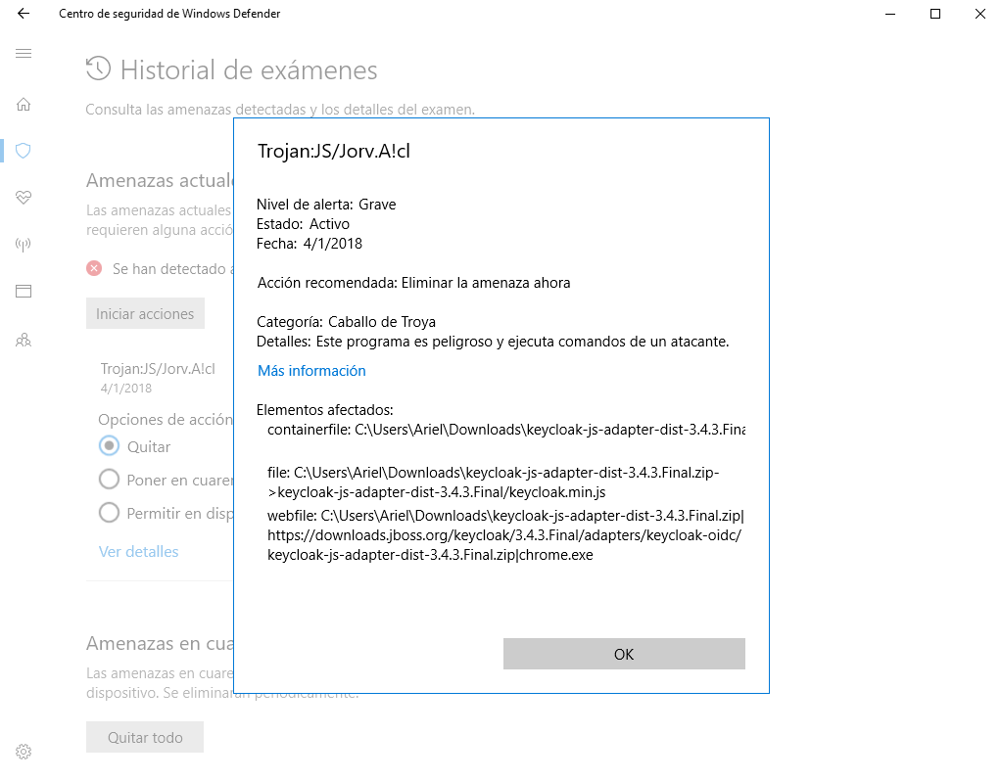Click the Estado: Activo line
Screen dimensions: 1001x781
tap(304, 224)
